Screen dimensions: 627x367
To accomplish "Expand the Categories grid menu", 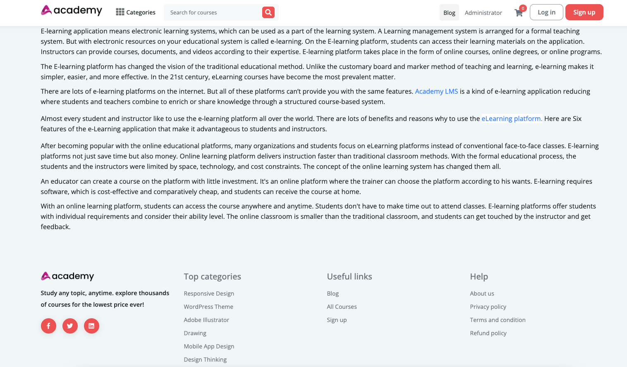I will coord(136,12).
